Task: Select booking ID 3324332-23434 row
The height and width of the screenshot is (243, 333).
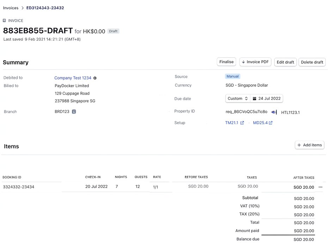Action: click(x=19, y=187)
